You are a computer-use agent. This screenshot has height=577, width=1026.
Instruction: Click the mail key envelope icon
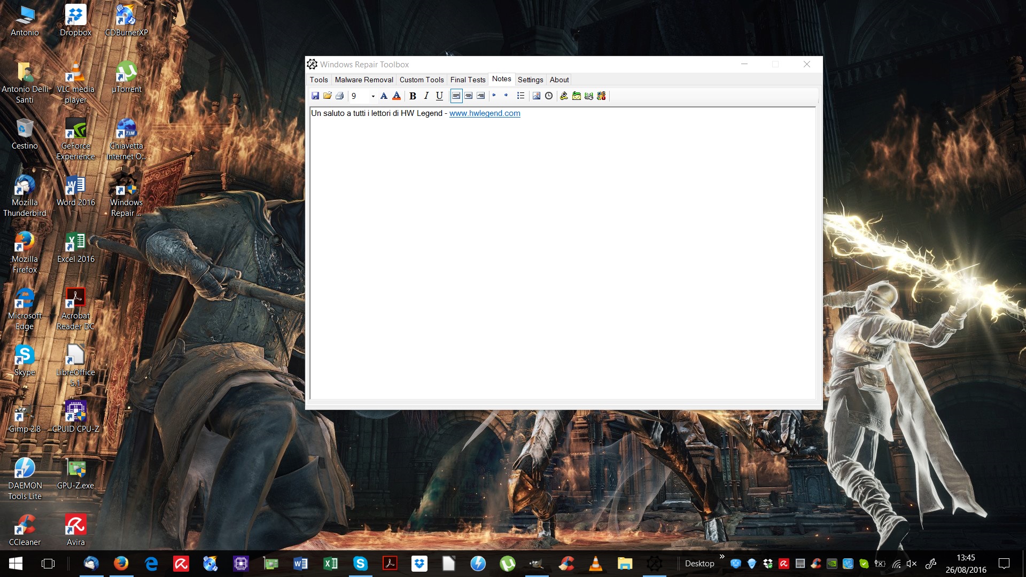point(577,96)
